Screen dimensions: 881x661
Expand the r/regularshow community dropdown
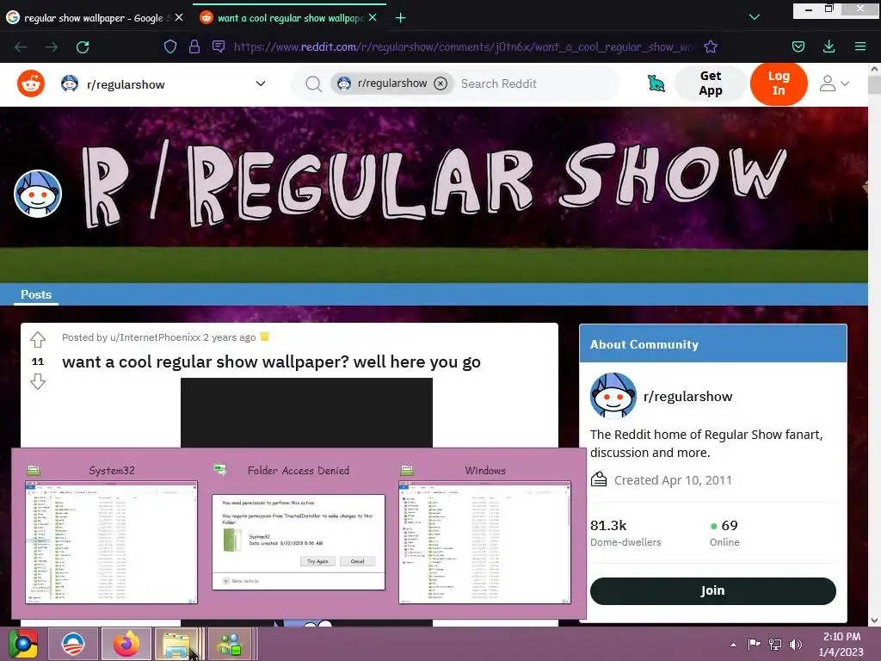click(x=163, y=84)
